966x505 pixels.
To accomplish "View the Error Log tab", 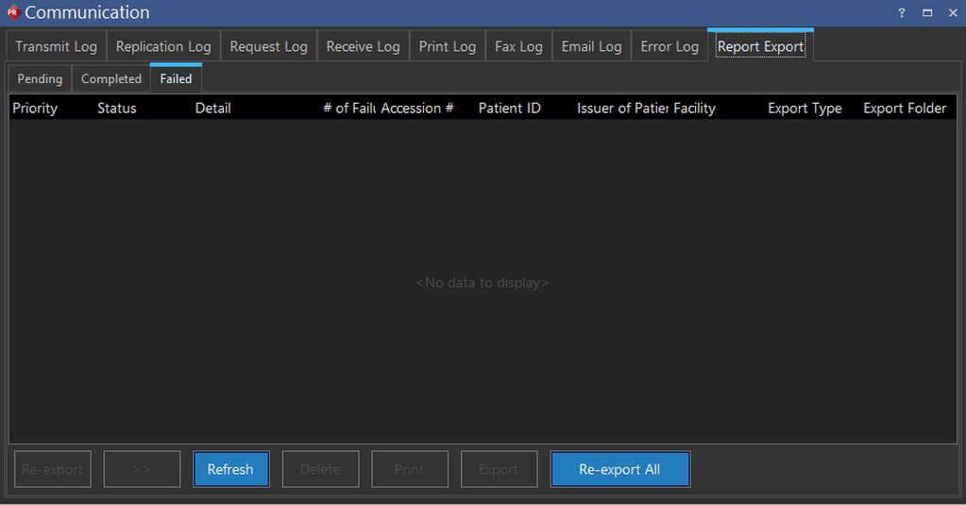I will point(669,46).
